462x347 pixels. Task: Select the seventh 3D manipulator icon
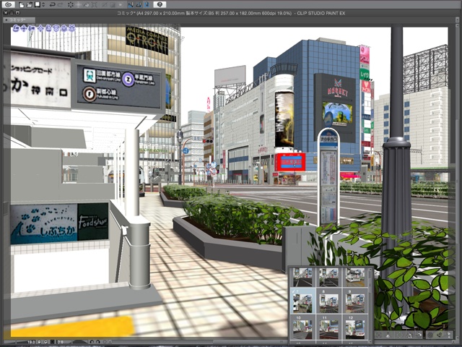click(x=64, y=28)
